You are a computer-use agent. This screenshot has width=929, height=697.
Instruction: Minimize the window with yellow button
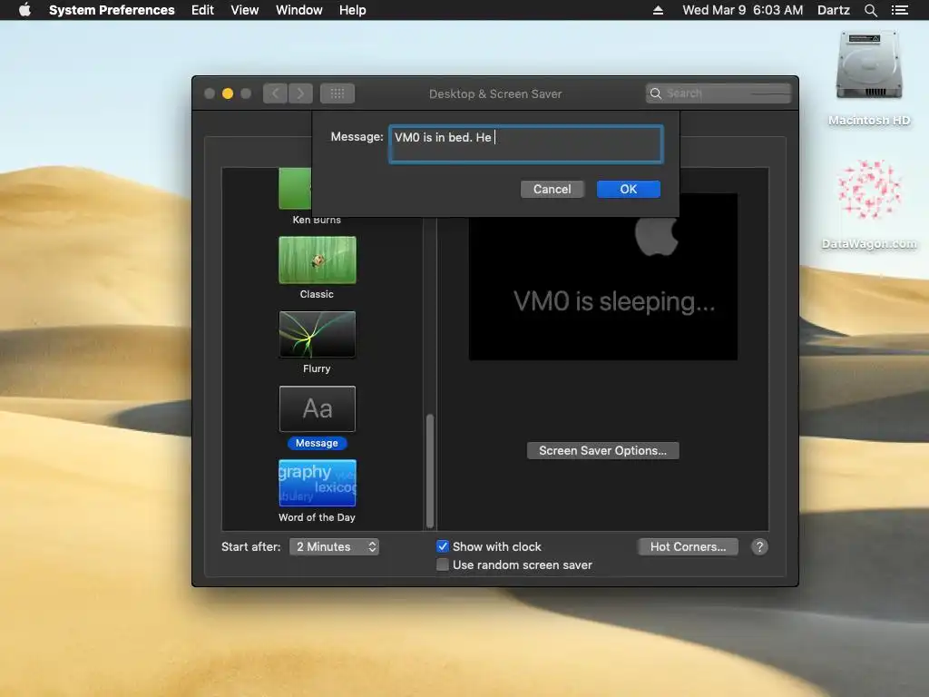click(228, 93)
